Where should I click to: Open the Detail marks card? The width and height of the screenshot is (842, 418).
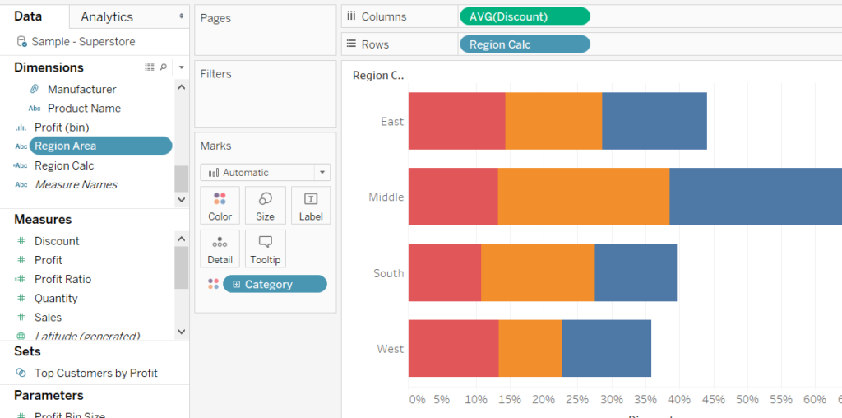(x=220, y=248)
